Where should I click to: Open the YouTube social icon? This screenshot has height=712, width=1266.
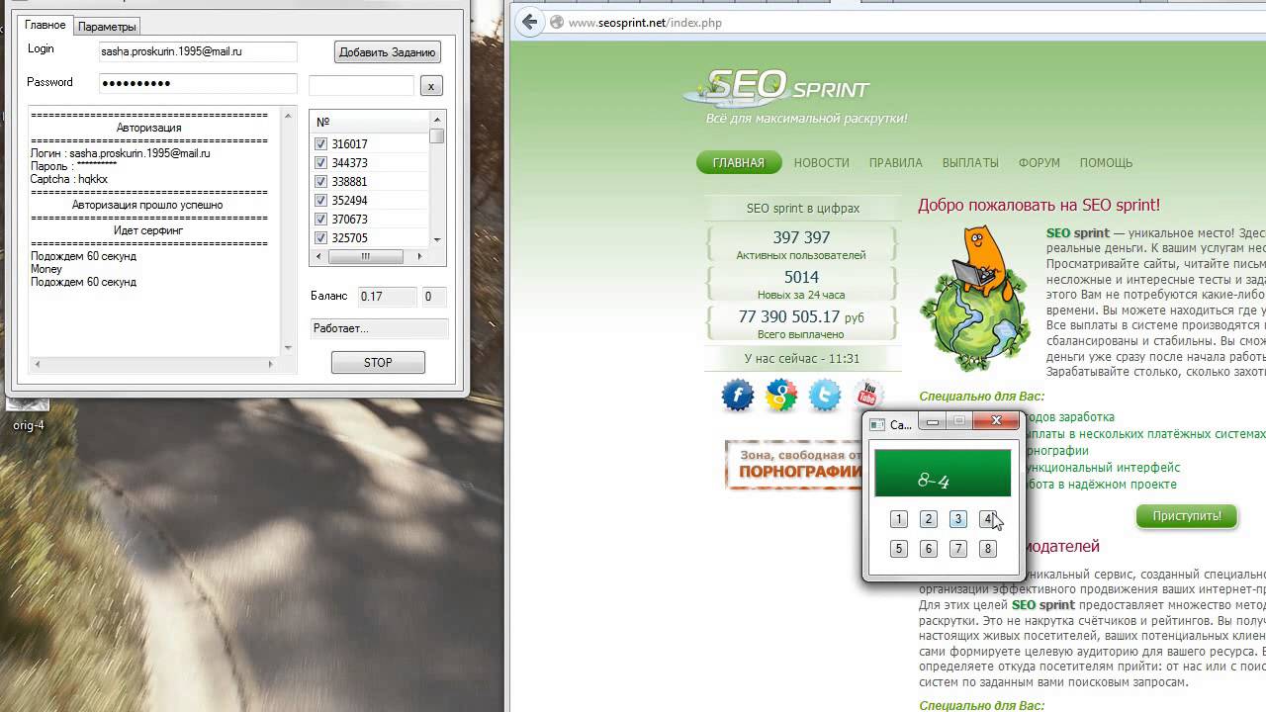(x=868, y=396)
